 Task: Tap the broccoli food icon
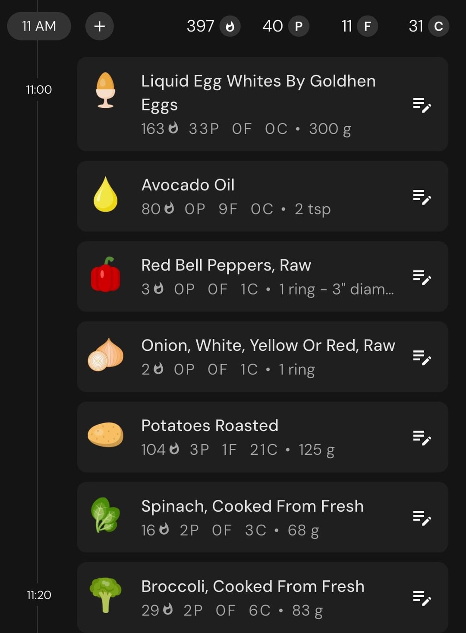click(105, 595)
